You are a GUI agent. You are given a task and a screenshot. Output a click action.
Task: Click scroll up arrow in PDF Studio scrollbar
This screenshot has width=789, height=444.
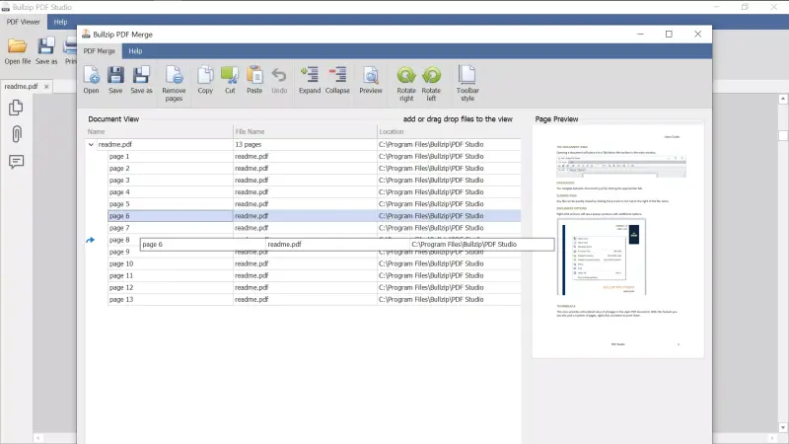(783, 100)
